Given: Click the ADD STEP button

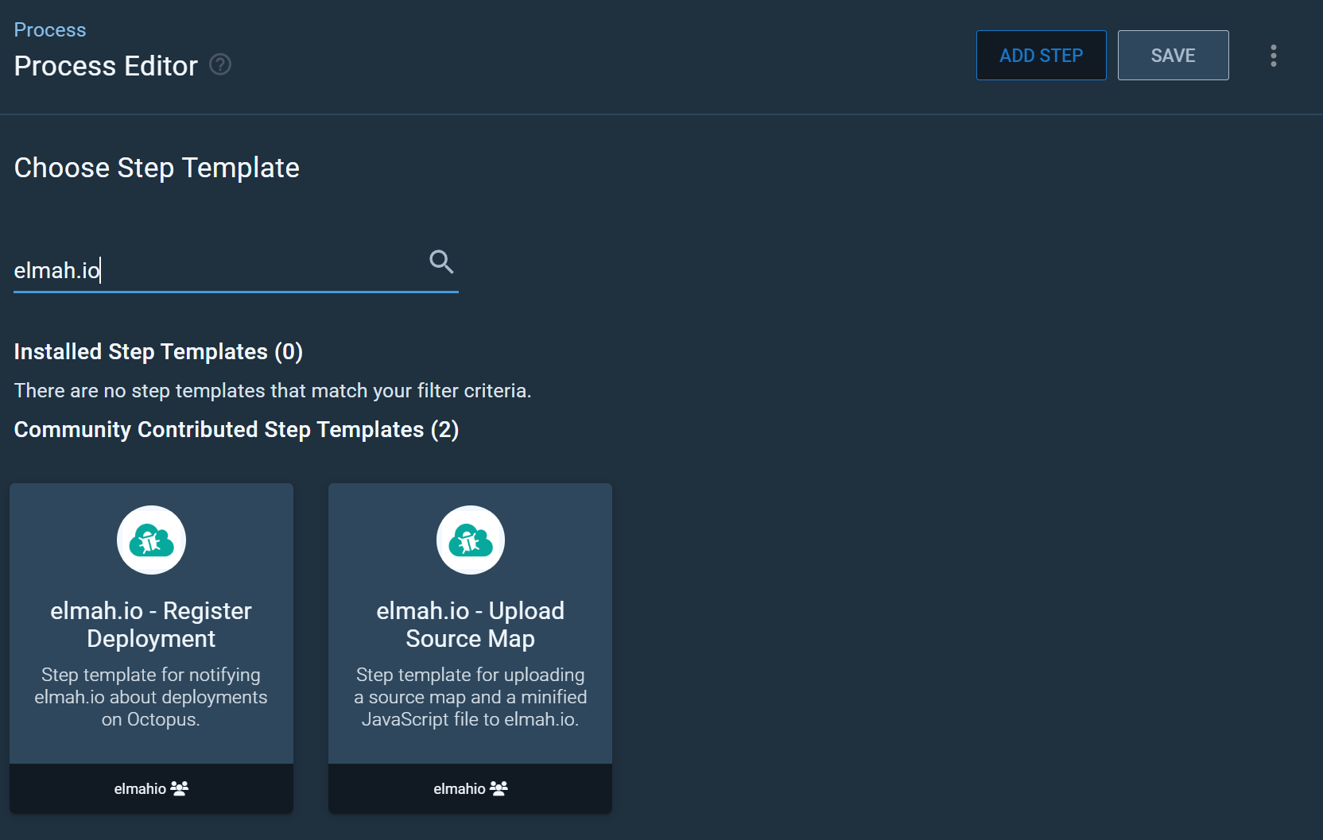Looking at the screenshot, I should 1042,56.
